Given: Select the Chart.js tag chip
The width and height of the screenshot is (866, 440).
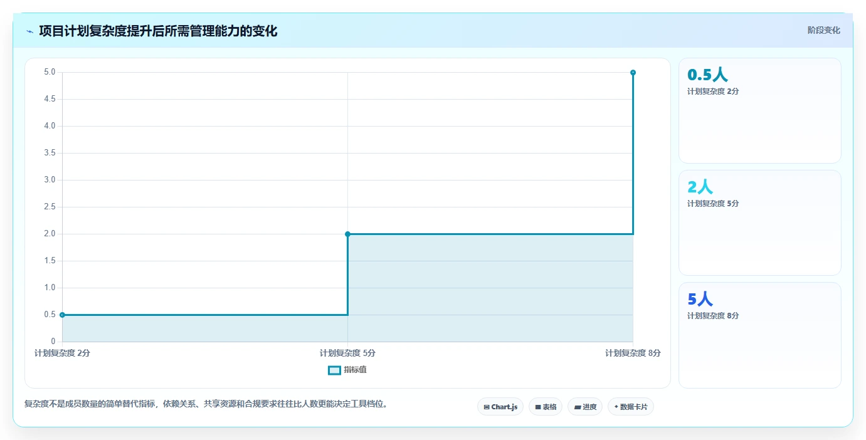Looking at the screenshot, I should pyautogui.click(x=500, y=407).
